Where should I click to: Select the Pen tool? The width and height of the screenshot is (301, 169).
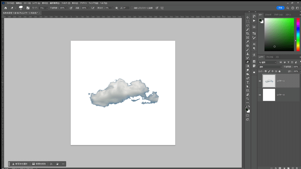click(x=248, y=78)
